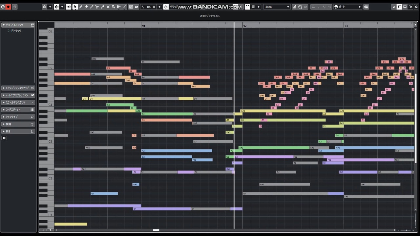Click the horizontal scrollbar thumb at bottom
The height and width of the screenshot is (236, 420).
(x=156, y=230)
